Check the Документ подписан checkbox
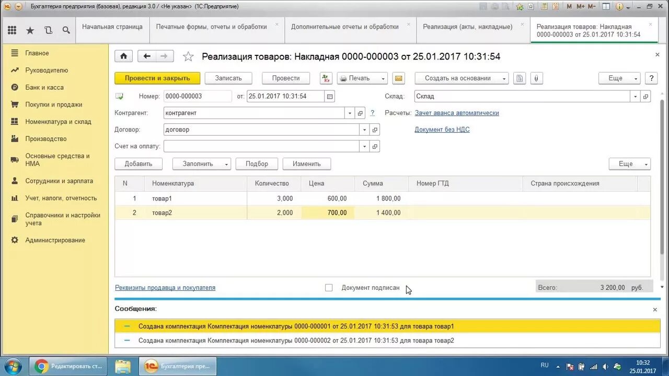669x376 pixels. tap(329, 288)
